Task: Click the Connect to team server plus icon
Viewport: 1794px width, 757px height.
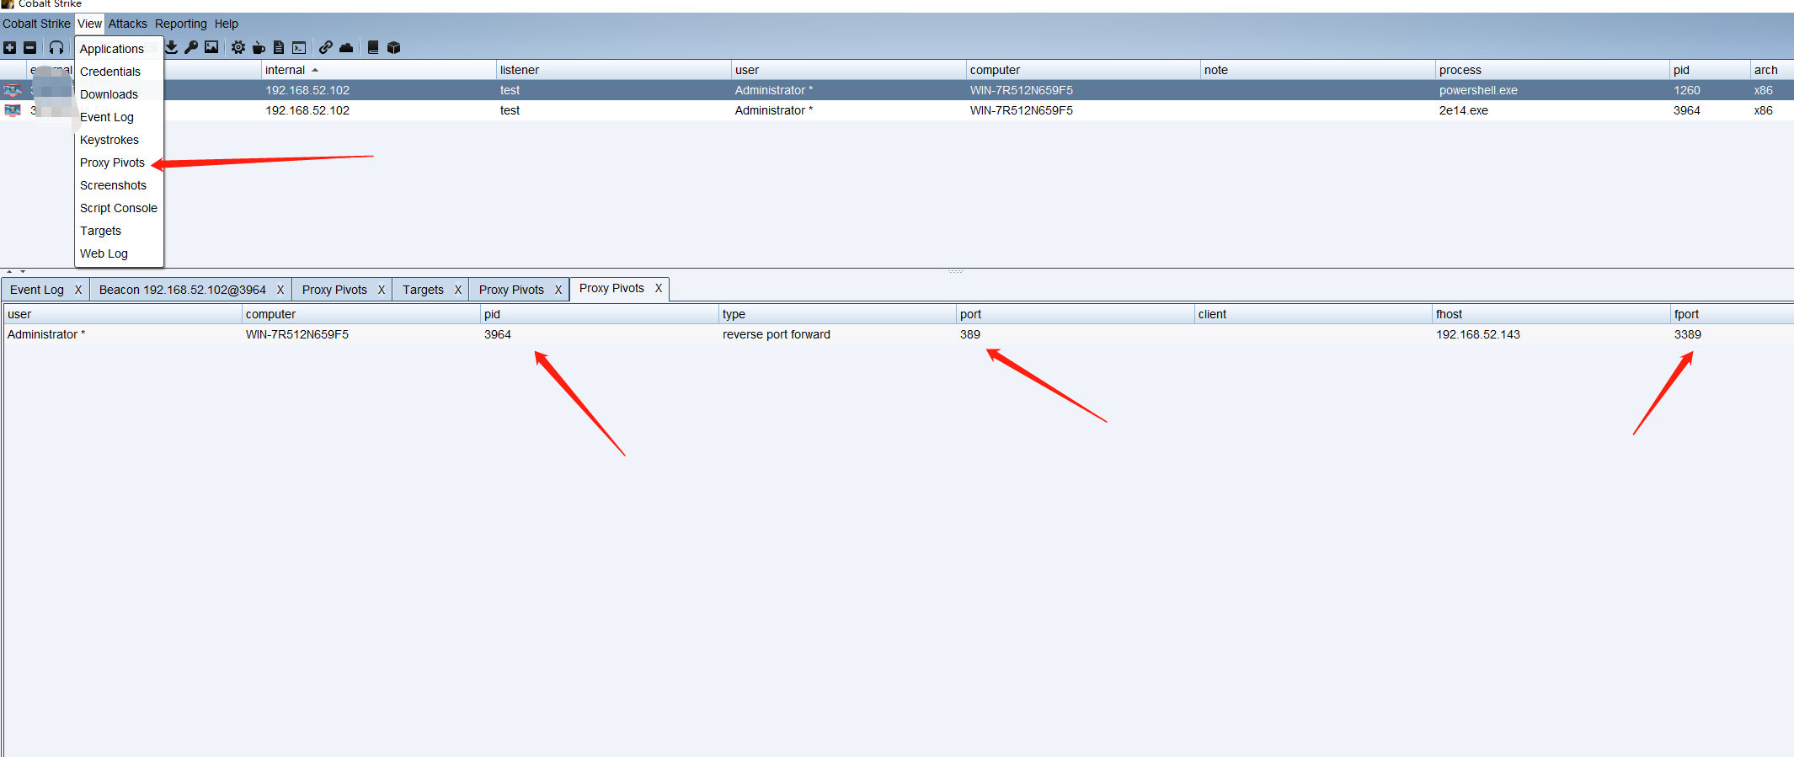Action: (10, 47)
